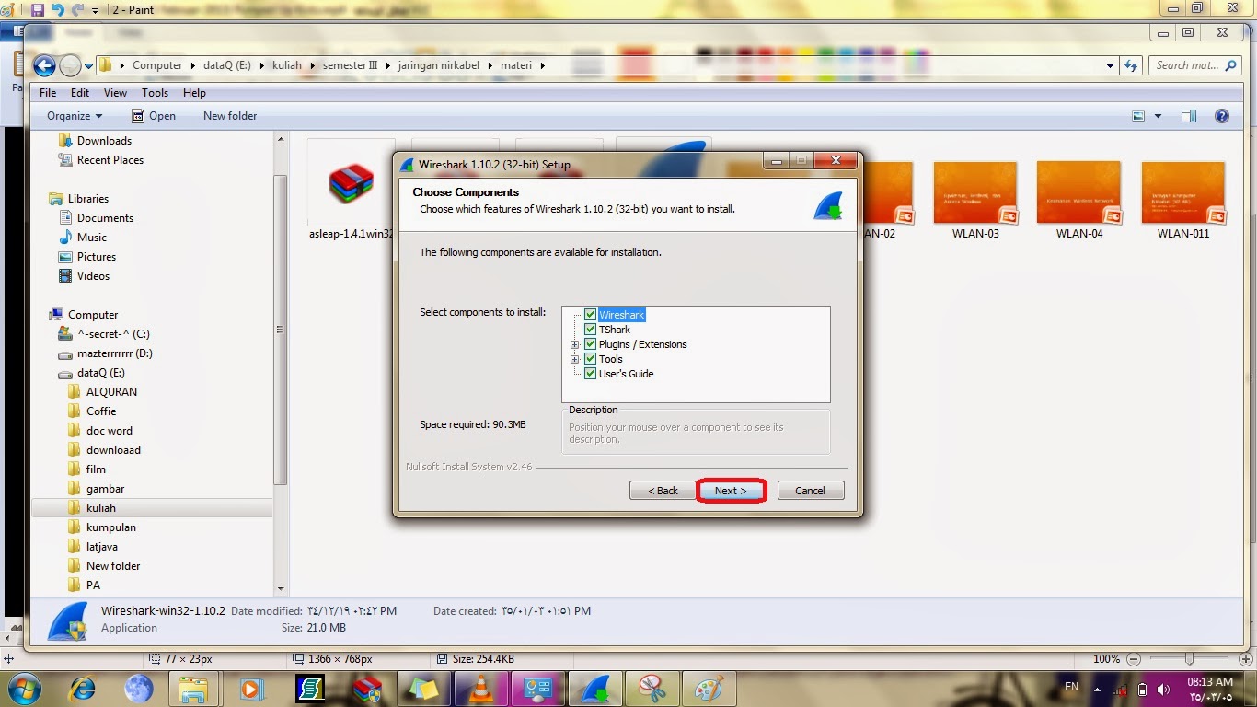Uncheck the TShark component checkbox
This screenshot has width=1257, height=707.
tap(591, 330)
